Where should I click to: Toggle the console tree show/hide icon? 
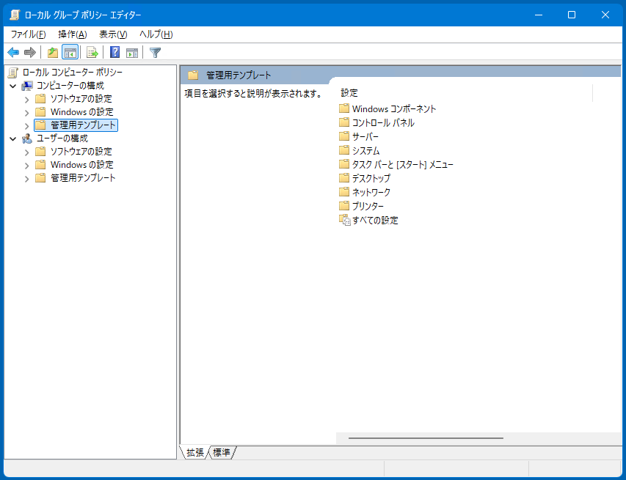click(70, 52)
